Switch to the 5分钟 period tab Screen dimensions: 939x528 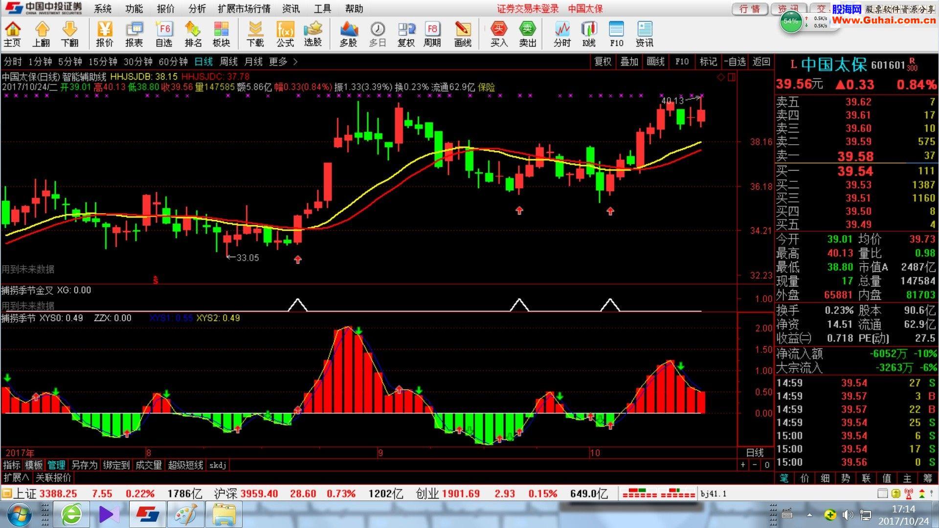coord(70,62)
